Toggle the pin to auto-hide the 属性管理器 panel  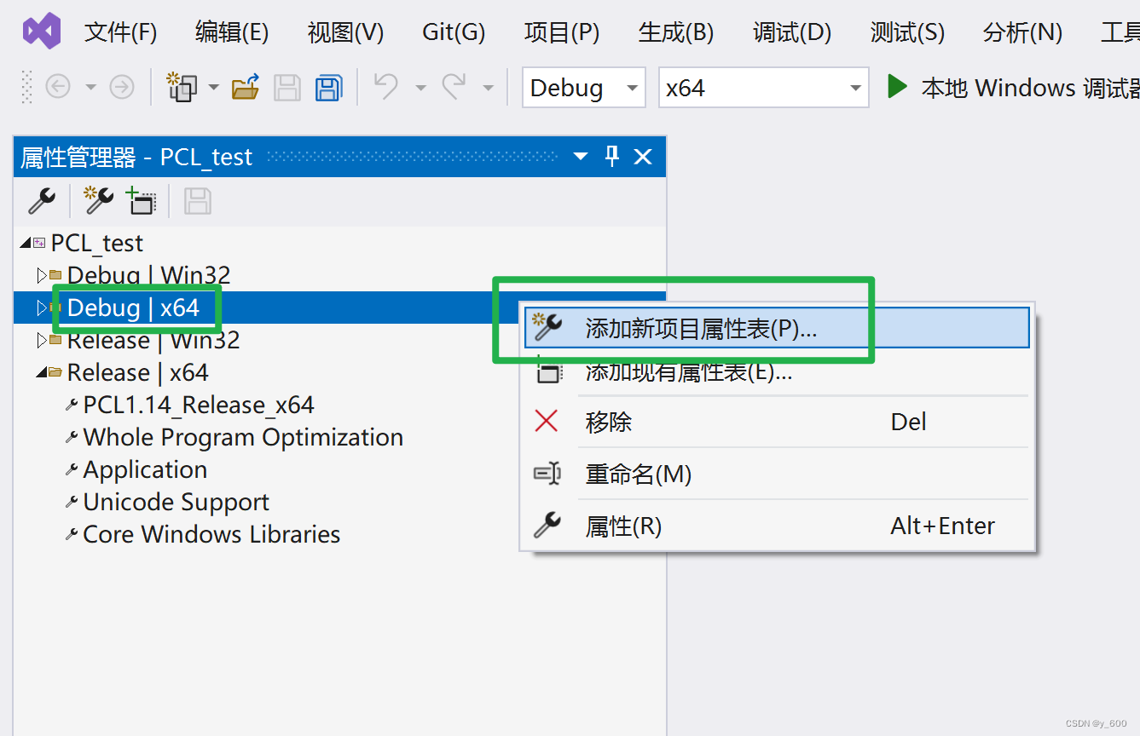(611, 156)
